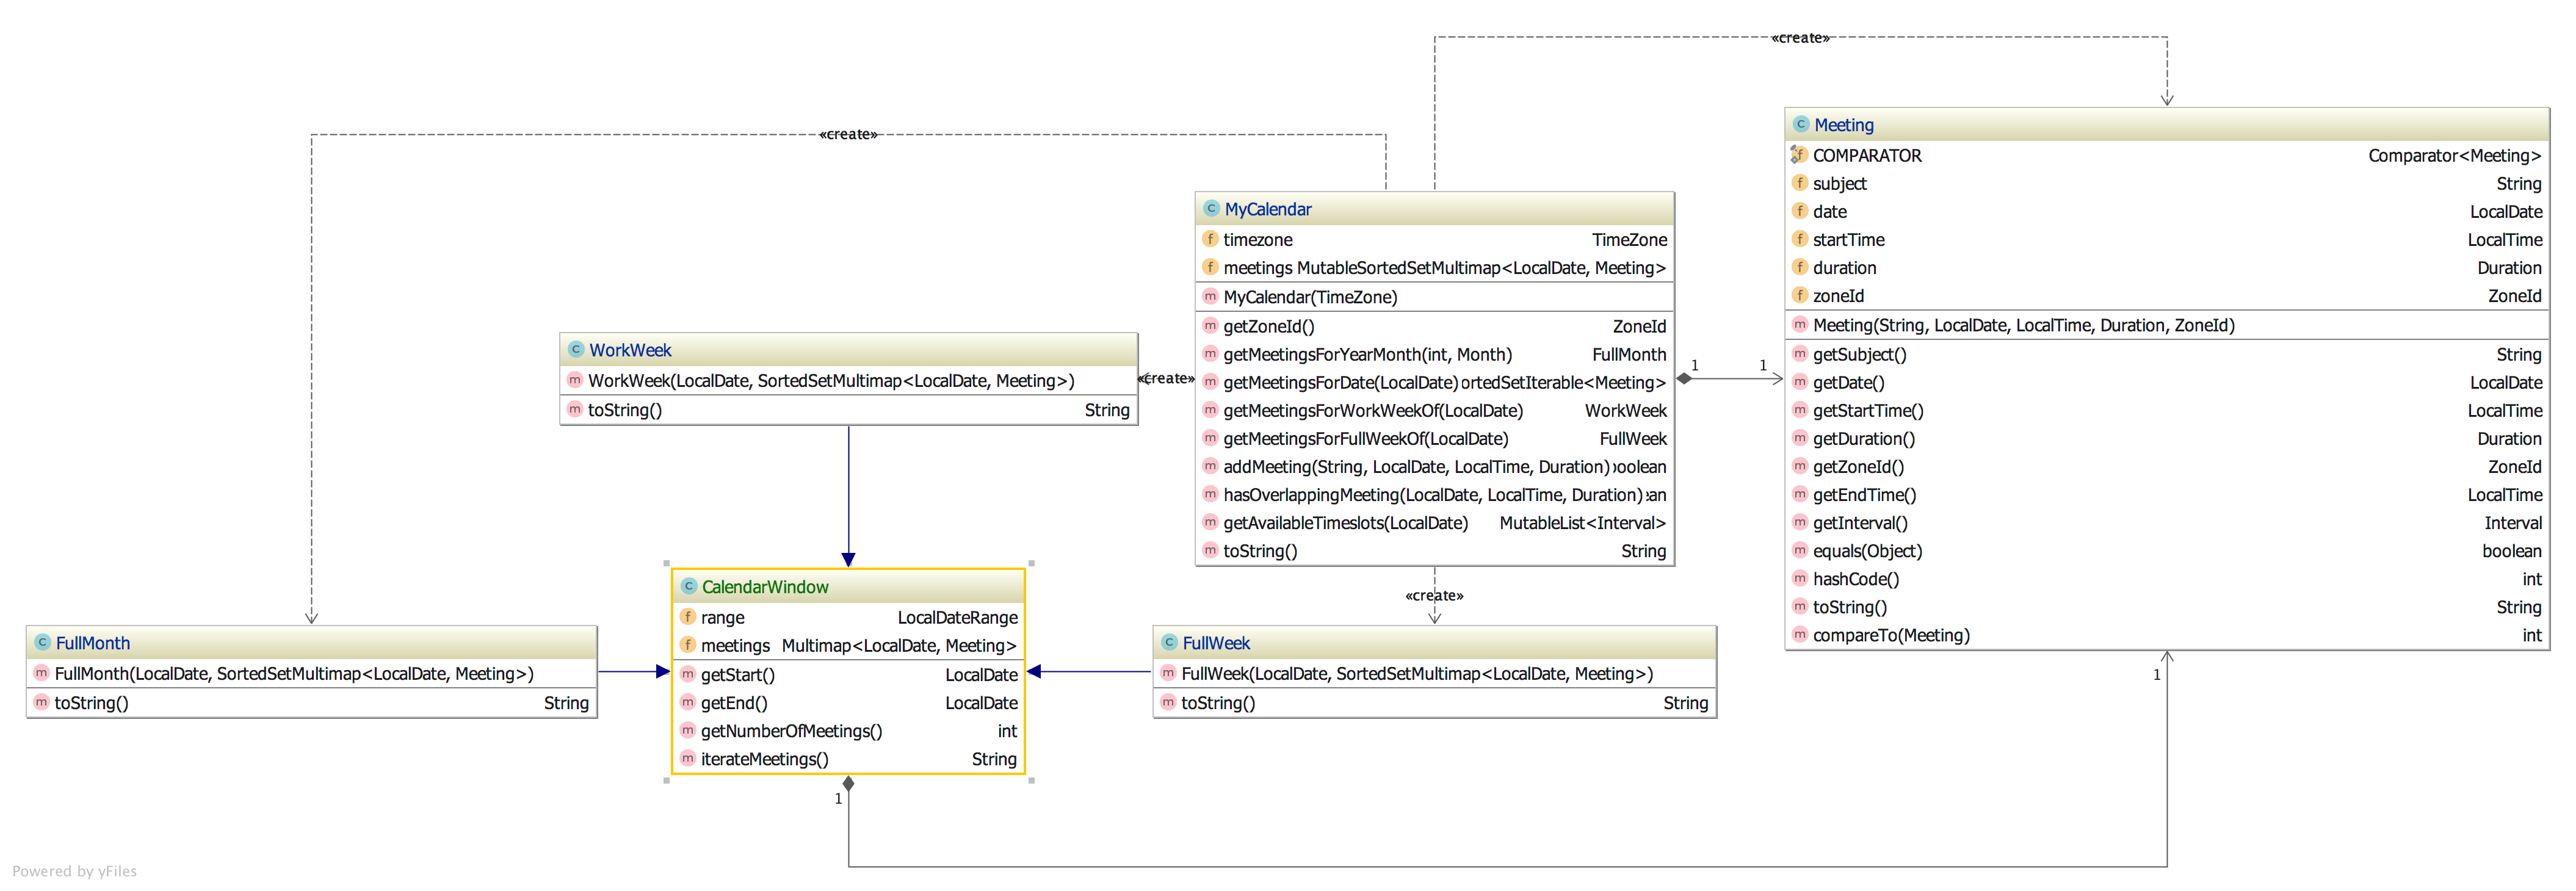Click getMeetingsForFullWeekOf method row
The height and width of the screenshot is (891, 2576).
click(1434, 438)
